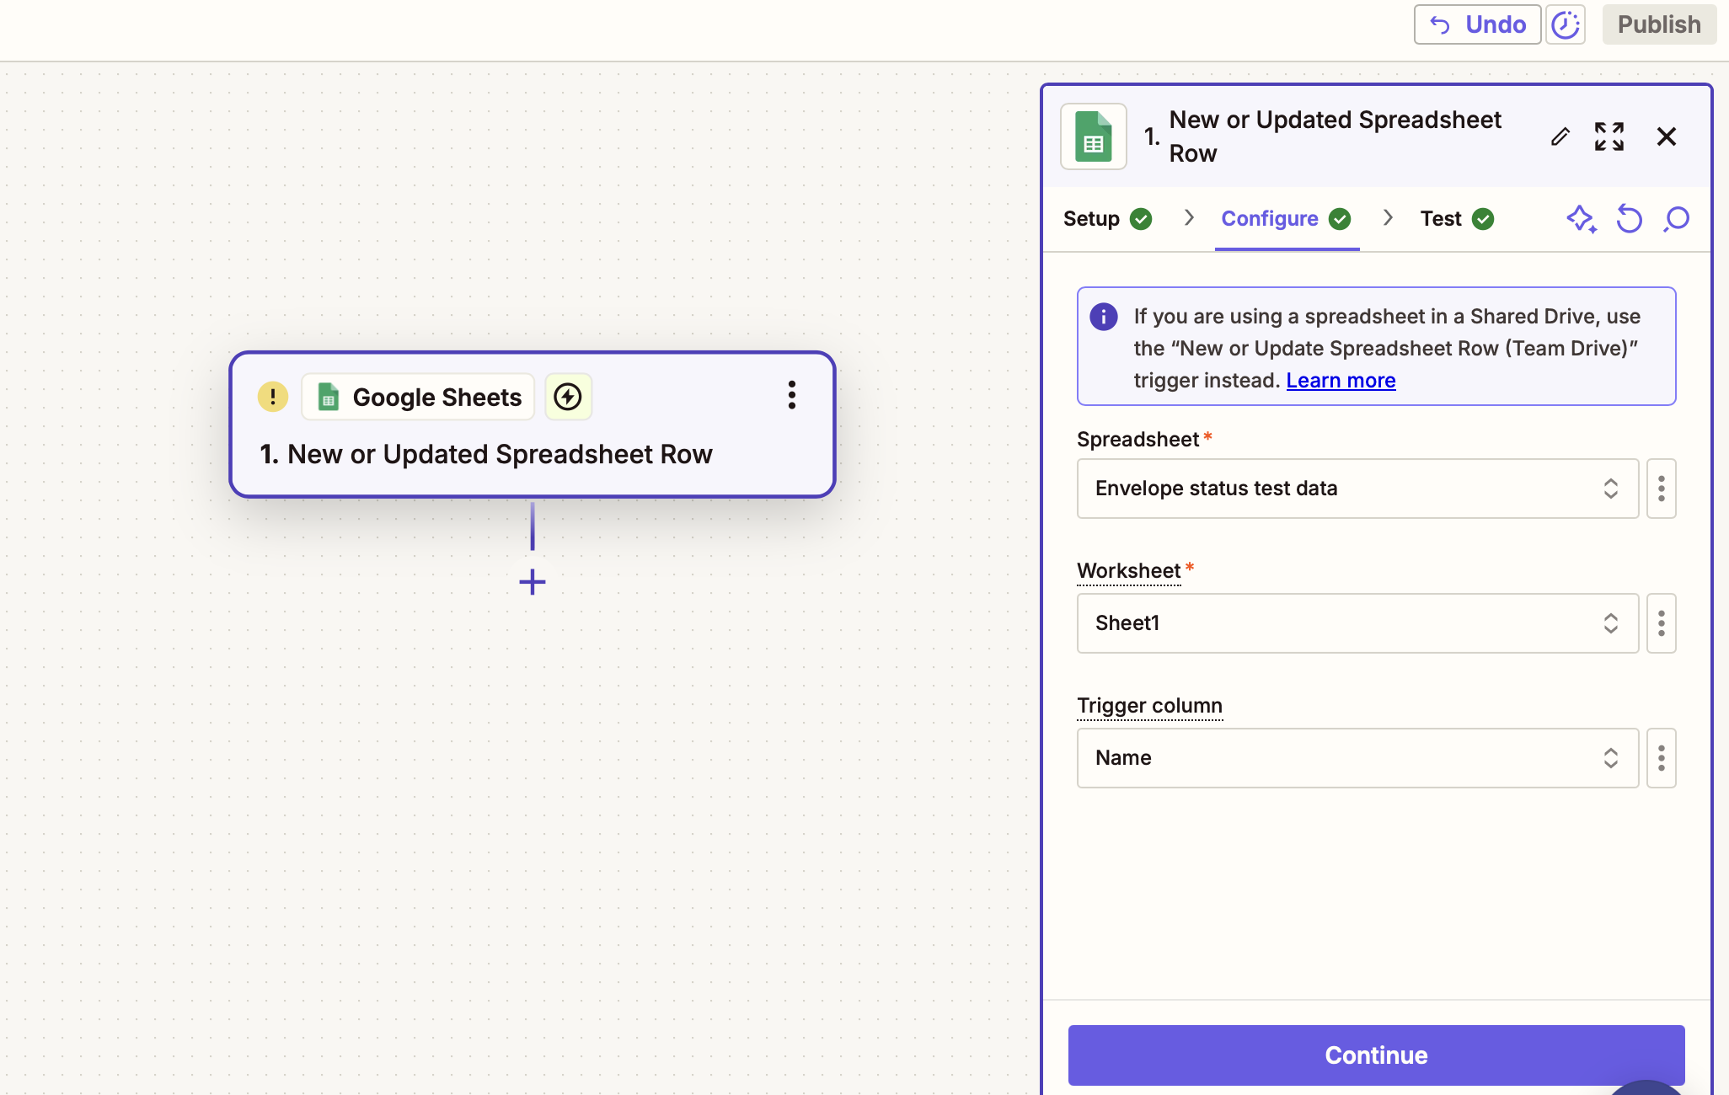Click chevron between Setup and Configure
This screenshot has height=1095, width=1729.
(x=1189, y=218)
